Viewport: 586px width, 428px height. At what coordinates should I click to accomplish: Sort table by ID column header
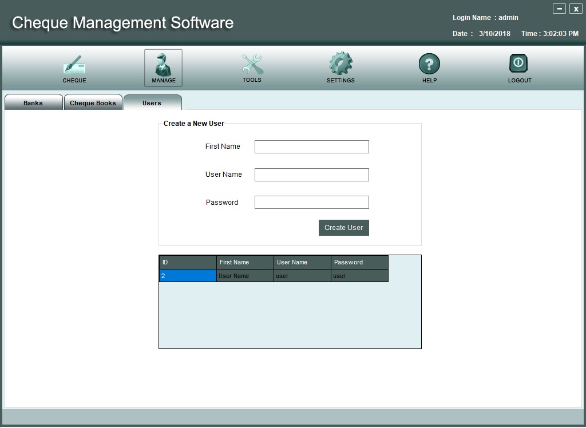click(188, 262)
